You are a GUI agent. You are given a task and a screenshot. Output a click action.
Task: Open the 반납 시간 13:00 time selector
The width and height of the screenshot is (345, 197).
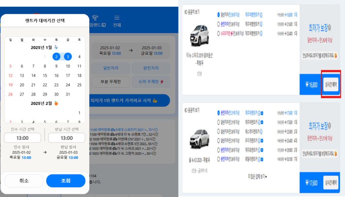[66, 138]
